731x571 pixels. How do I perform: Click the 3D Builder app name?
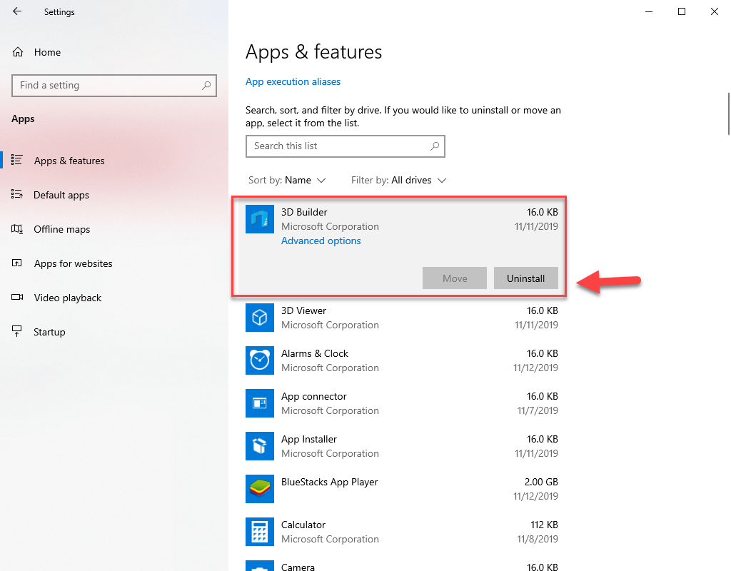[x=304, y=212]
